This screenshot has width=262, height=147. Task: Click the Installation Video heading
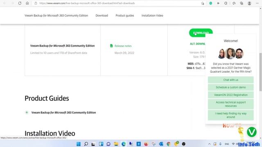[x=50, y=134]
